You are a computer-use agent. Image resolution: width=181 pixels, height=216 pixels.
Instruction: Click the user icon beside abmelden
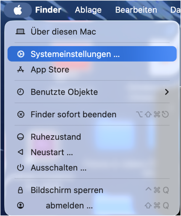pyautogui.click(x=20, y=206)
